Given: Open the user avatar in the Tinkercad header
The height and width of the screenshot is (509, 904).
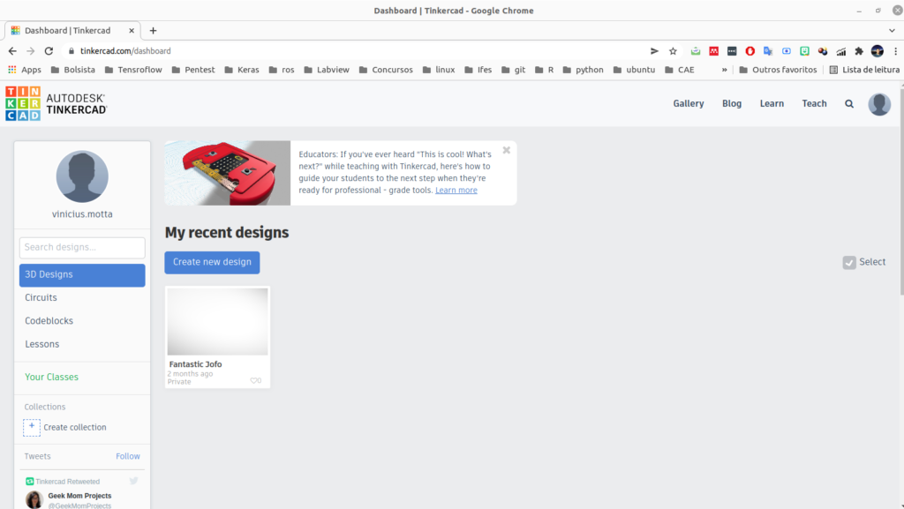Looking at the screenshot, I should click(x=879, y=104).
